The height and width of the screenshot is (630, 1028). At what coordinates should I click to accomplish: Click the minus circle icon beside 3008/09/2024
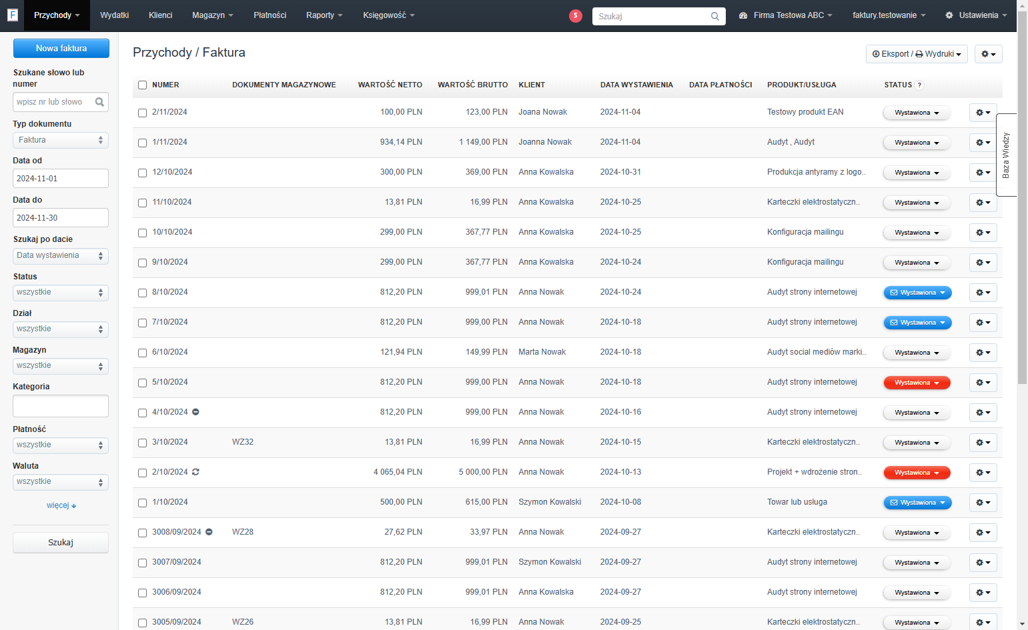point(209,532)
